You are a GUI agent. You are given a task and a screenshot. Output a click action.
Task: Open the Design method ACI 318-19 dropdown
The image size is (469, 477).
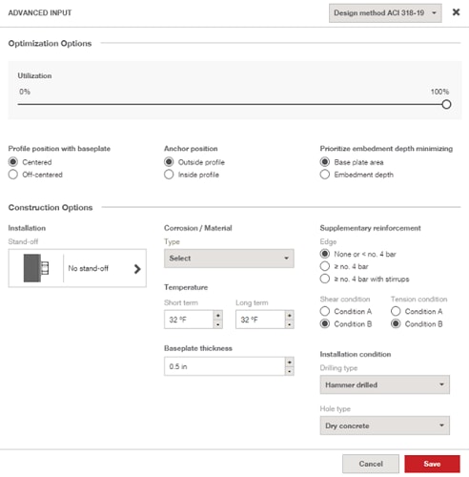click(x=385, y=13)
